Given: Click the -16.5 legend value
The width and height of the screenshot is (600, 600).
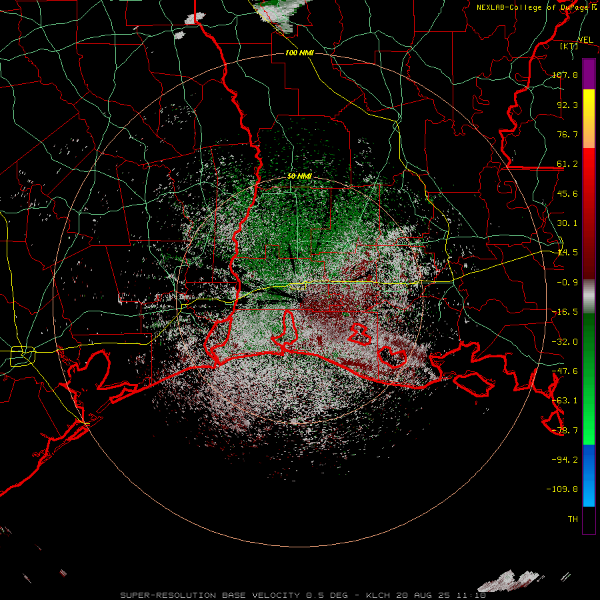Looking at the screenshot, I should click(565, 312).
